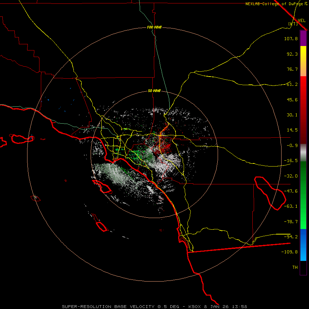Click the yellow-orange segment of color bar
Screen dimensions: 309x309
303,61
